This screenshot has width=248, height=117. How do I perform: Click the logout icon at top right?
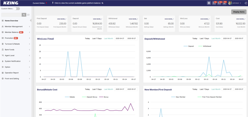[x=246, y=3]
